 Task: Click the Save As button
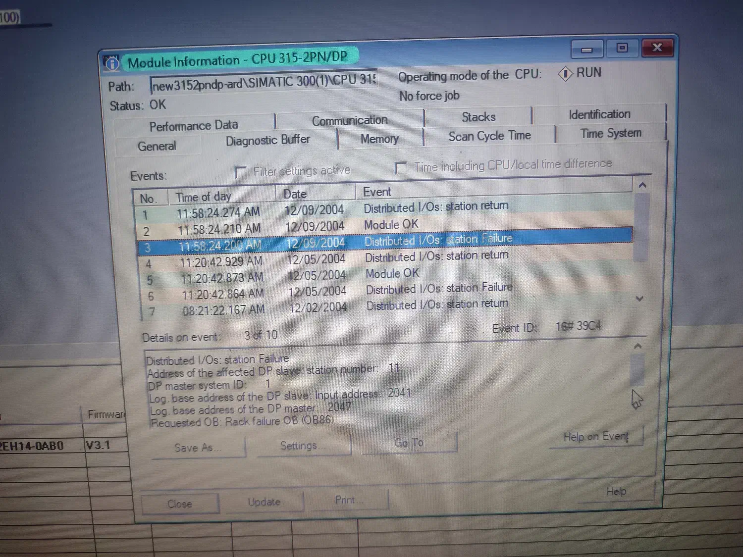(x=198, y=448)
